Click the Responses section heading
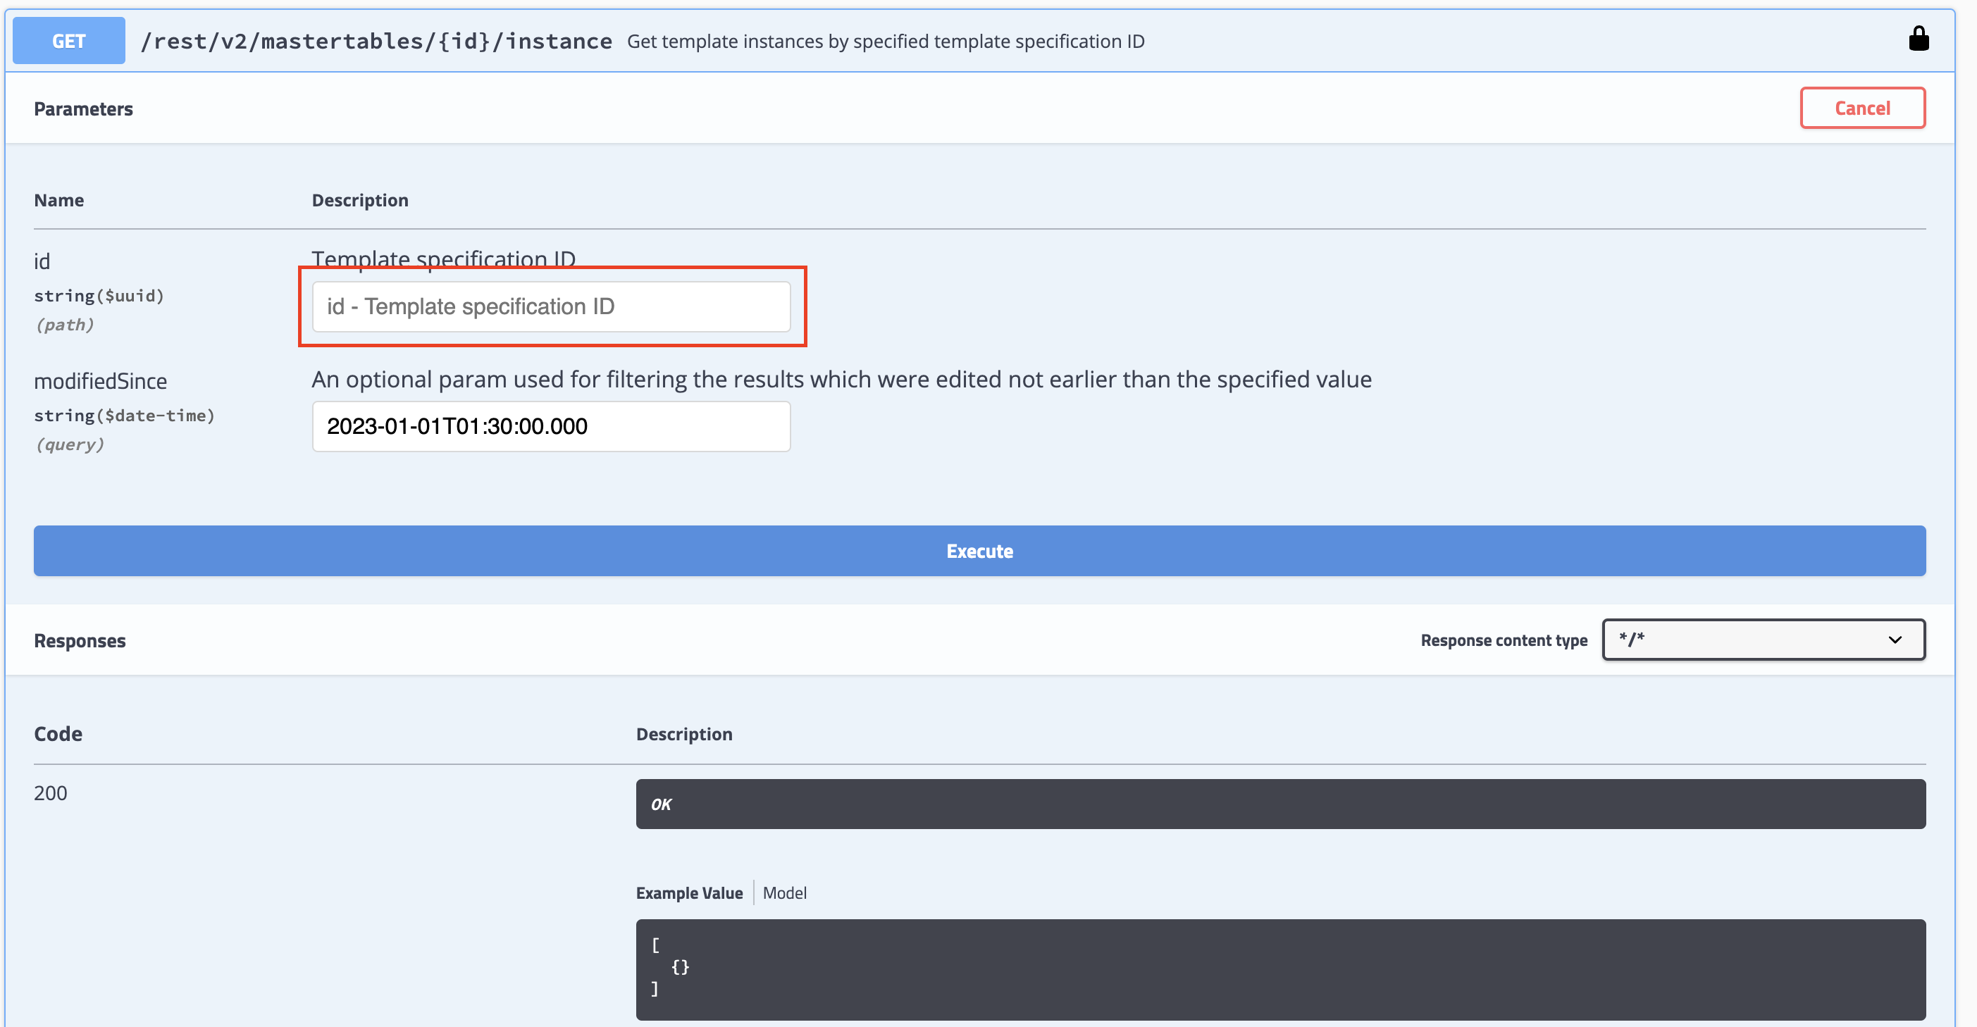Image resolution: width=1977 pixels, height=1027 pixels. point(80,641)
